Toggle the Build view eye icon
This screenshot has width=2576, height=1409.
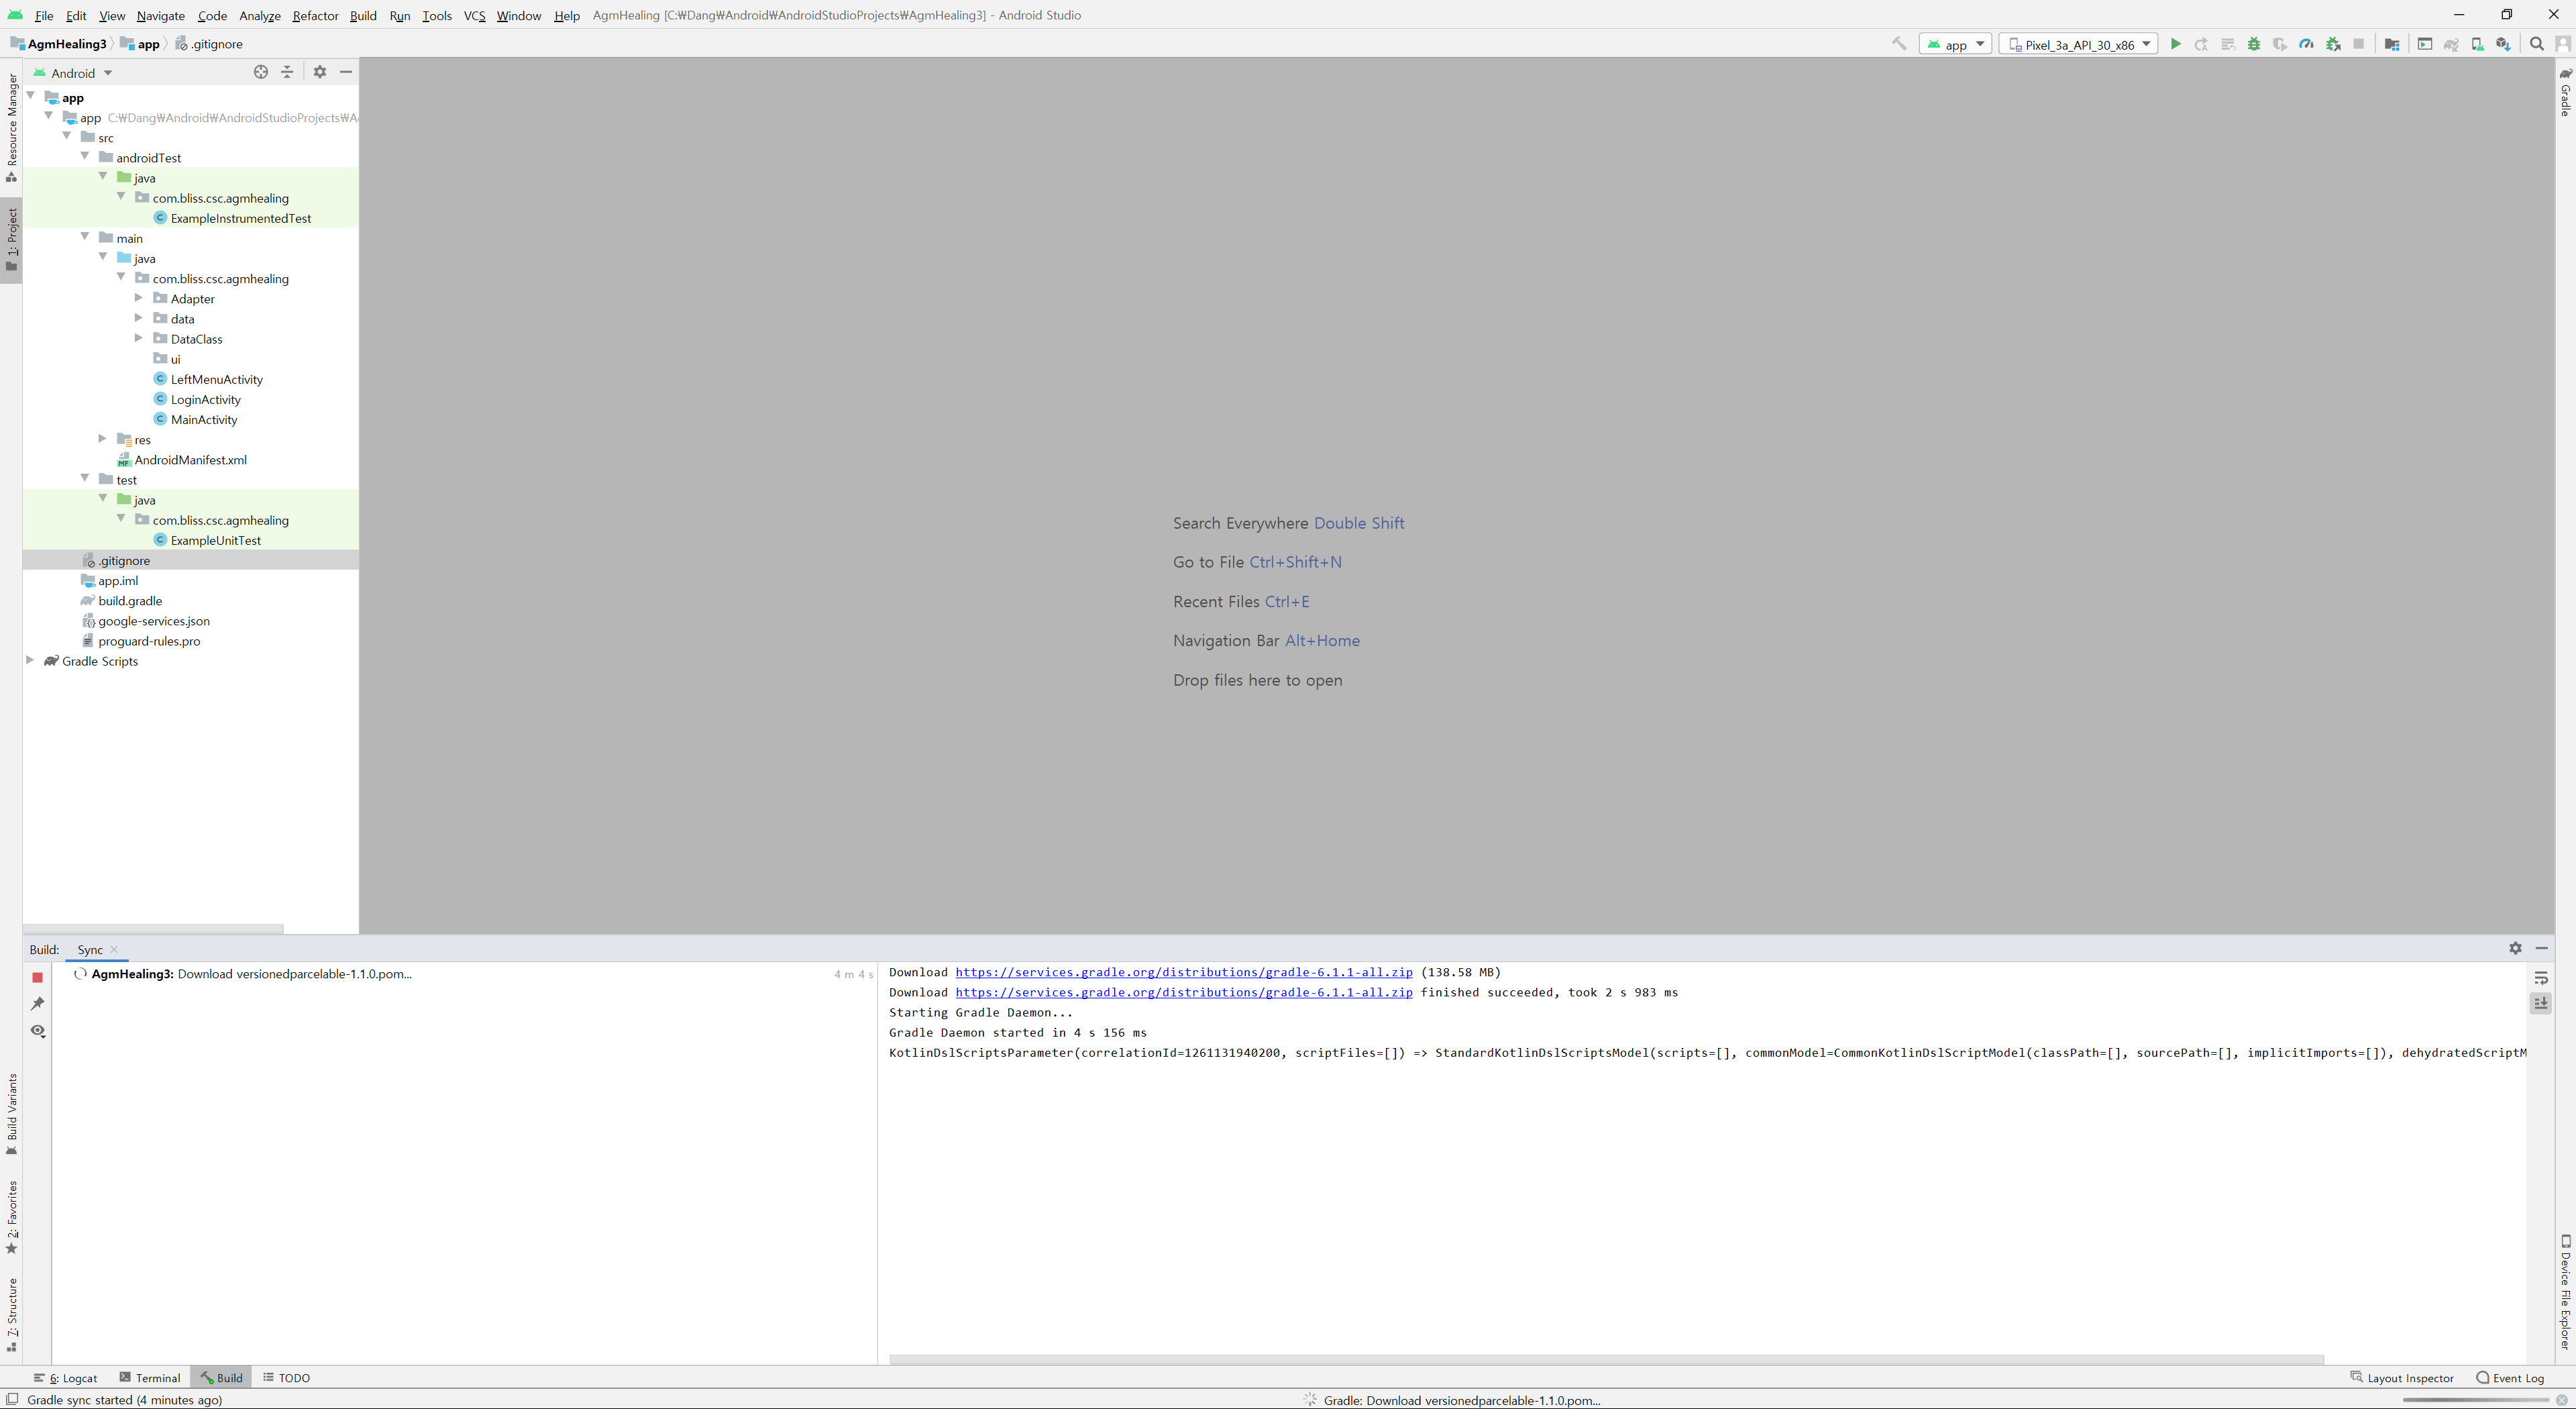coord(38,1030)
